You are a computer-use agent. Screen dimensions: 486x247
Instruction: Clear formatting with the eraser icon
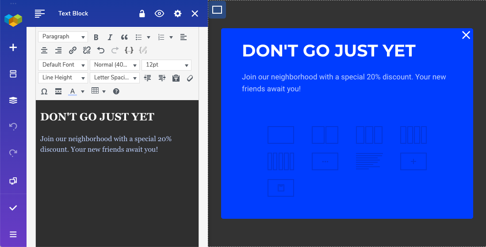[x=190, y=78]
